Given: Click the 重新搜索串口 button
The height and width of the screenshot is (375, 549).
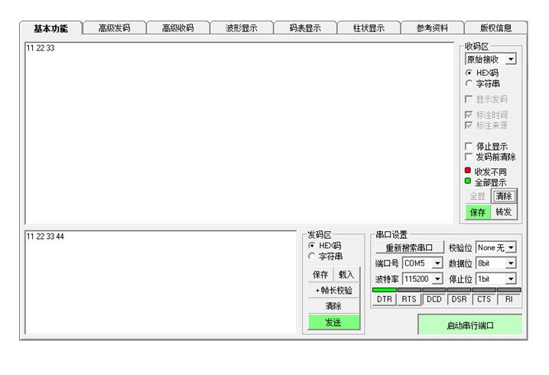Looking at the screenshot, I should tap(409, 247).
